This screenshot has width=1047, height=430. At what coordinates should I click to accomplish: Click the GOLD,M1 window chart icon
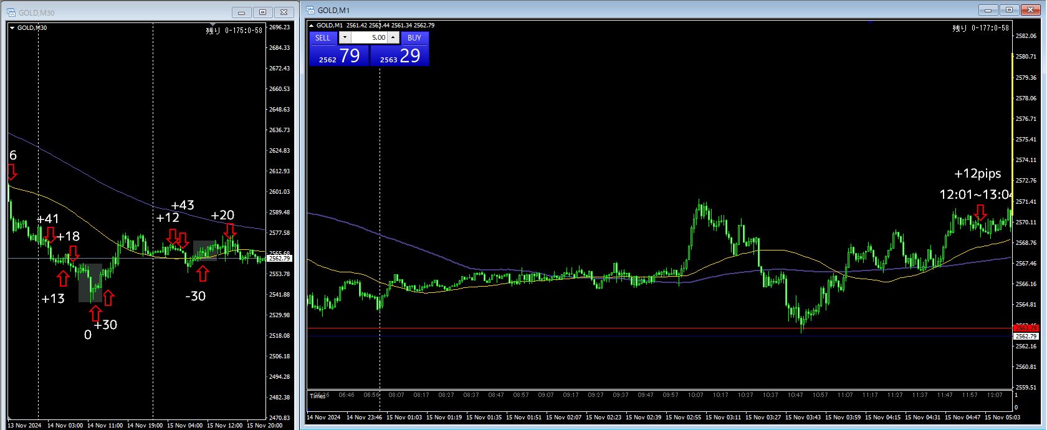point(310,10)
